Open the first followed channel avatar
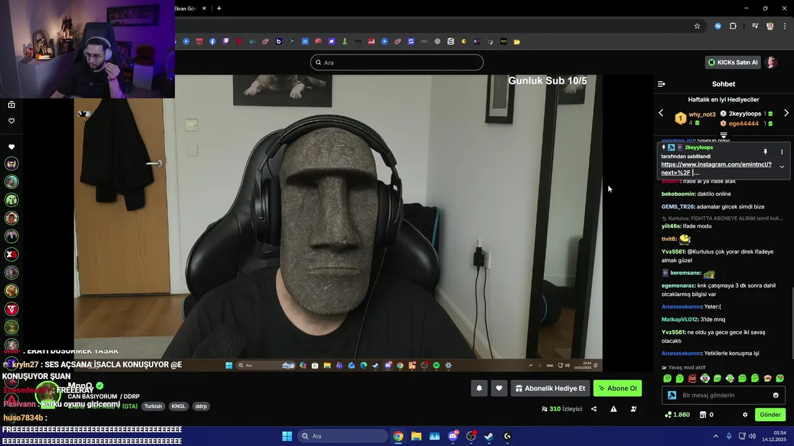Image resolution: width=794 pixels, height=446 pixels. point(11,164)
